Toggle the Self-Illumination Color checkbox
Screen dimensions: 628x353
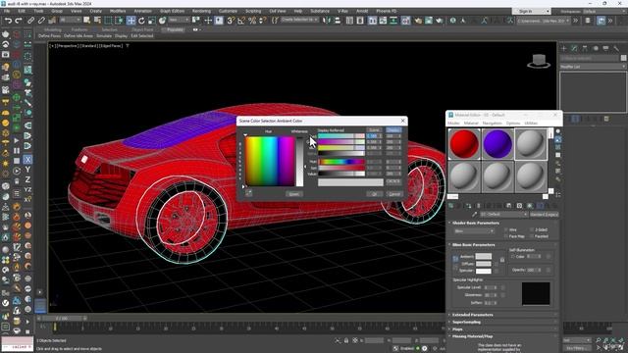tap(512, 257)
